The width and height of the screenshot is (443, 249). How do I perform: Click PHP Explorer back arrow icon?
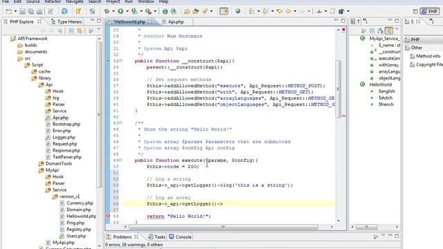click(43, 30)
